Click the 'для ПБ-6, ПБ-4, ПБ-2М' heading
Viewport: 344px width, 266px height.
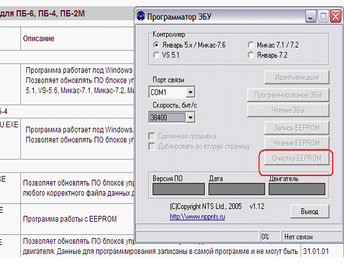pyautogui.click(x=43, y=13)
